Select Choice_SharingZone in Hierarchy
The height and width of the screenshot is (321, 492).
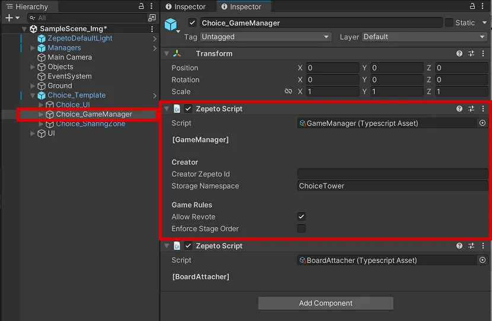pos(90,124)
